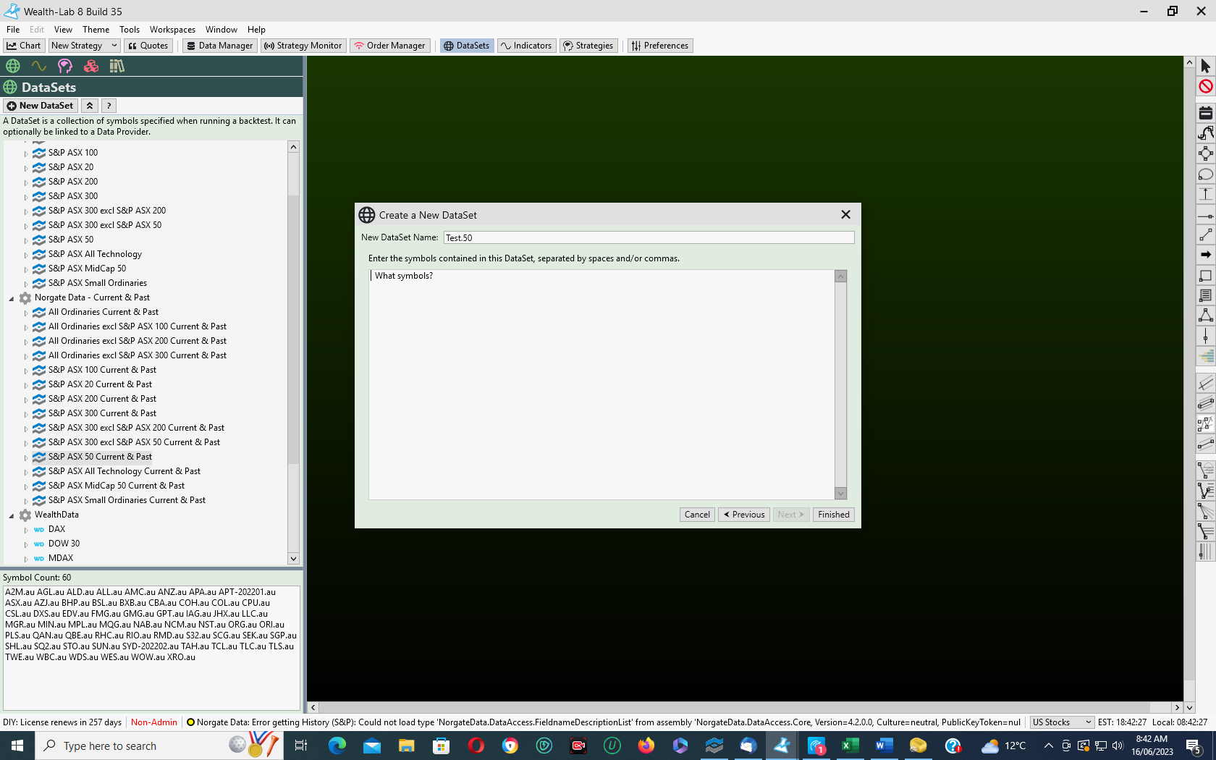Image resolution: width=1216 pixels, height=760 pixels.
Task: Select the S&P ASX 50 Current & Past dataset
Action: coord(100,457)
